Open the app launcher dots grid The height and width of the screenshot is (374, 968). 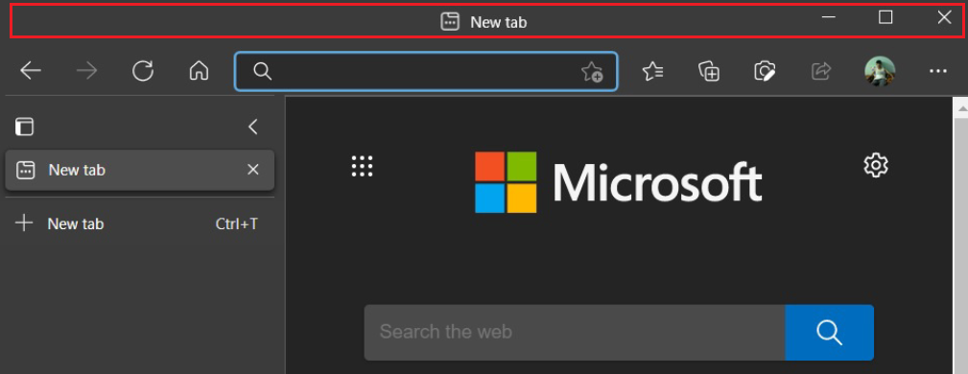click(x=362, y=166)
